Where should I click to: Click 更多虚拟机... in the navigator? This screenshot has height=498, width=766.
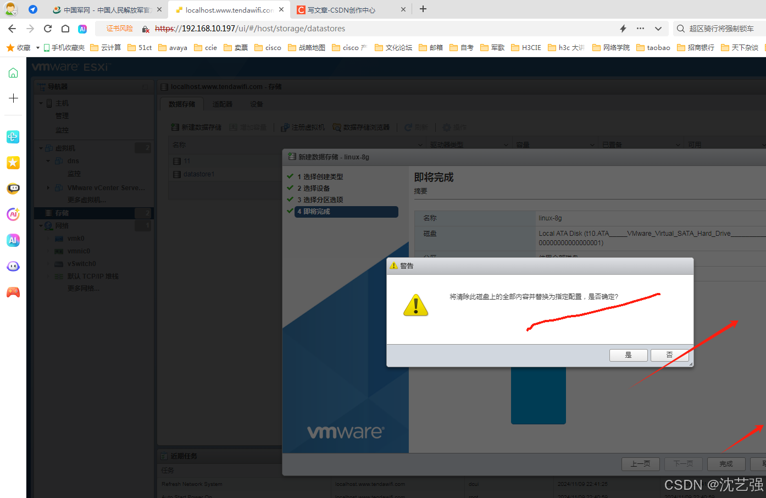(87, 200)
